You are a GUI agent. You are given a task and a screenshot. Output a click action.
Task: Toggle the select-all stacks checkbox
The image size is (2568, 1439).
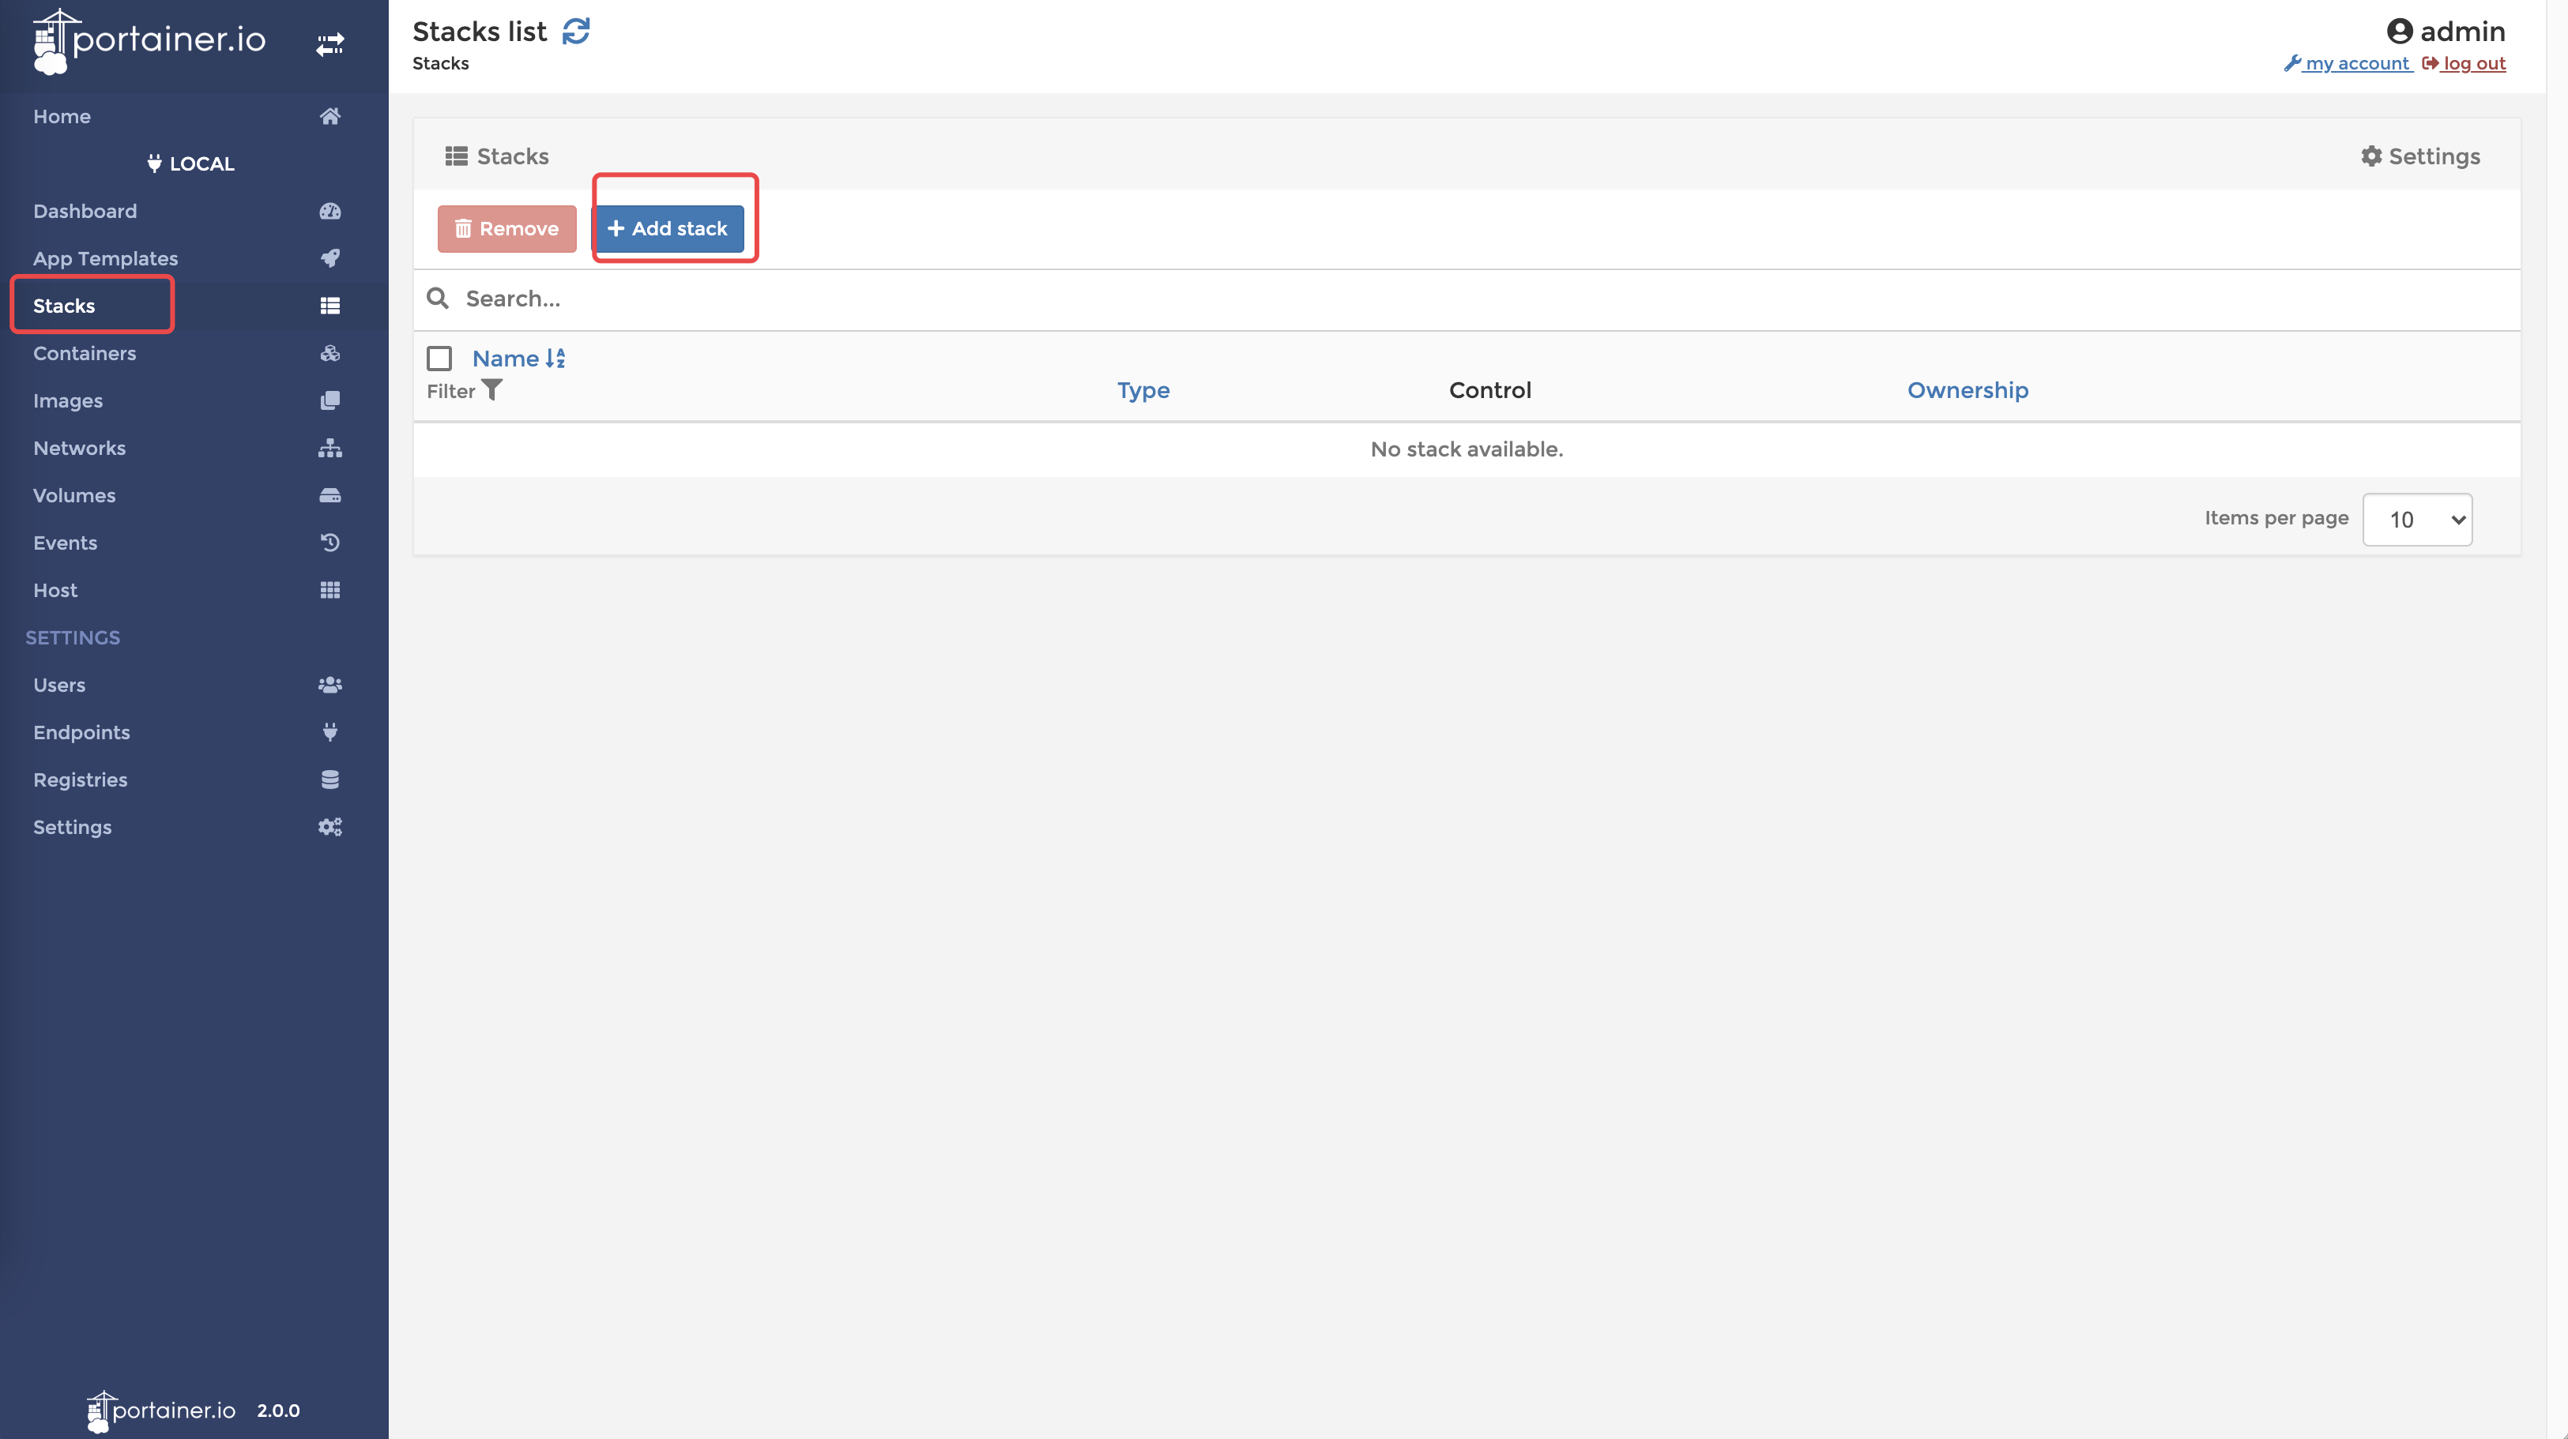pos(439,359)
